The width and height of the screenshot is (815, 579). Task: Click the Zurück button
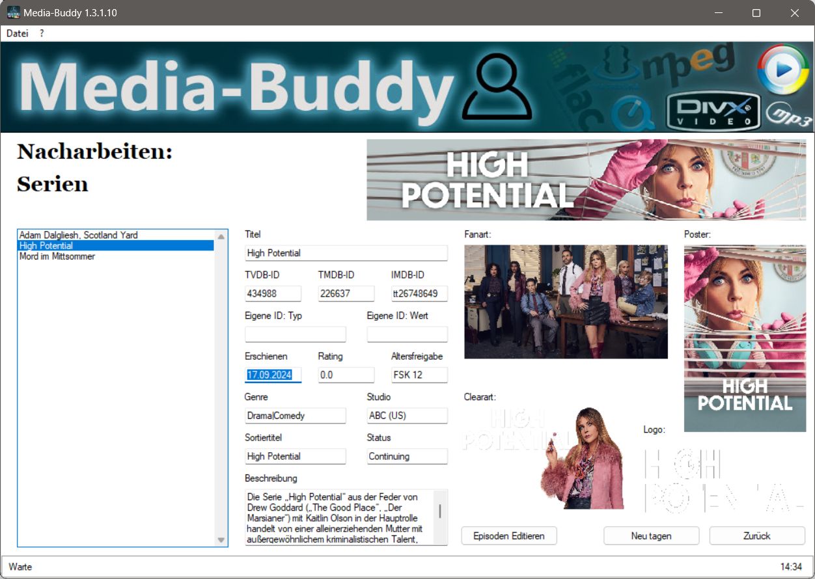pyautogui.click(x=757, y=536)
